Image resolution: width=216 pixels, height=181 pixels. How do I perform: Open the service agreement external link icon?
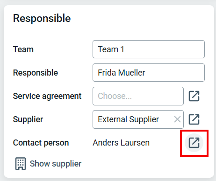point(194,96)
